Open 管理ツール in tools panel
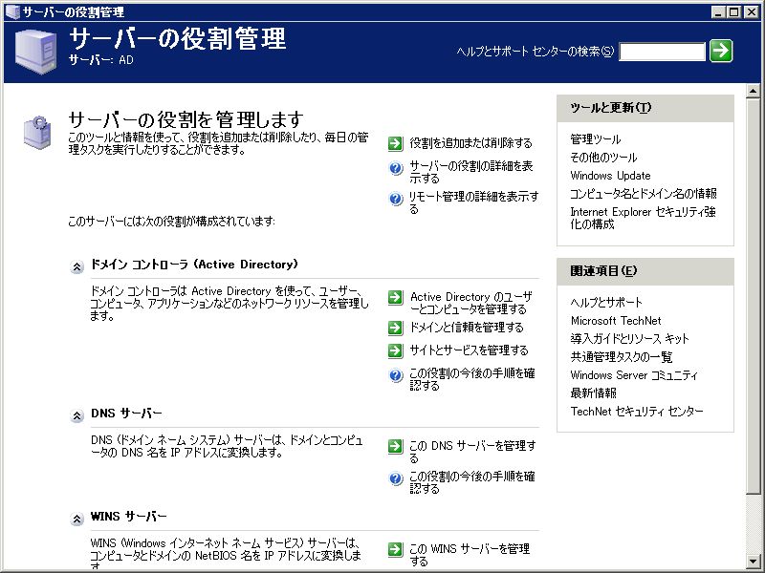This screenshot has width=765, height=573. 595,139
